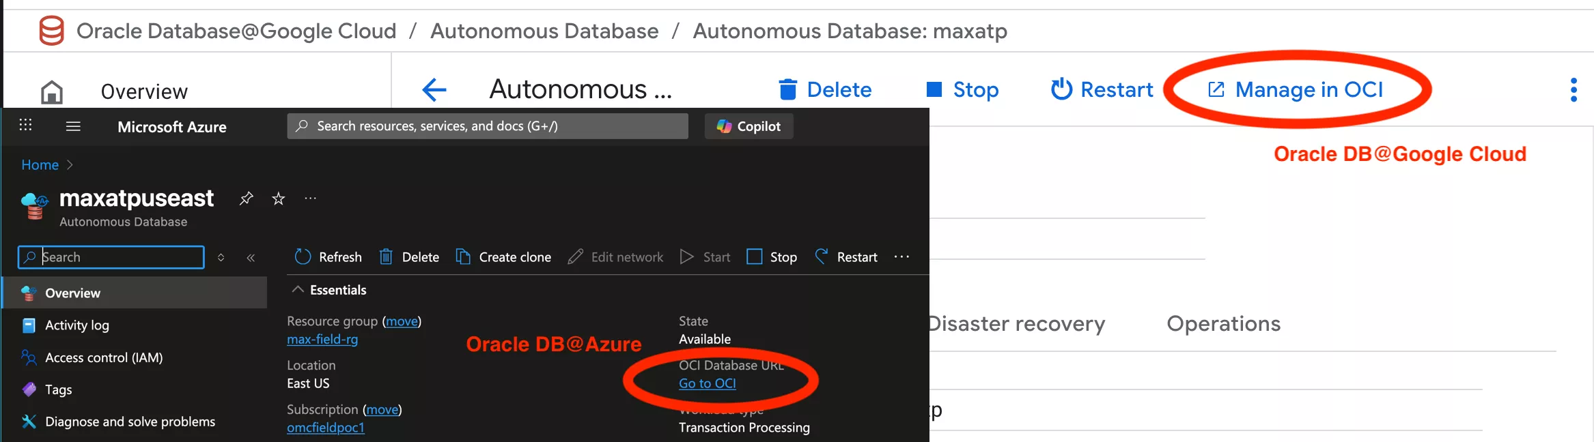This screenshot has width=1594, height=442.
Task: Click the back arrow in Google Cloud
Action: pyautogui.click(x=434, y=89)
